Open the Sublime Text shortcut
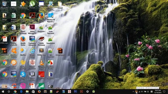The width and height of the screenshot is (168, 94). (41, 53)
